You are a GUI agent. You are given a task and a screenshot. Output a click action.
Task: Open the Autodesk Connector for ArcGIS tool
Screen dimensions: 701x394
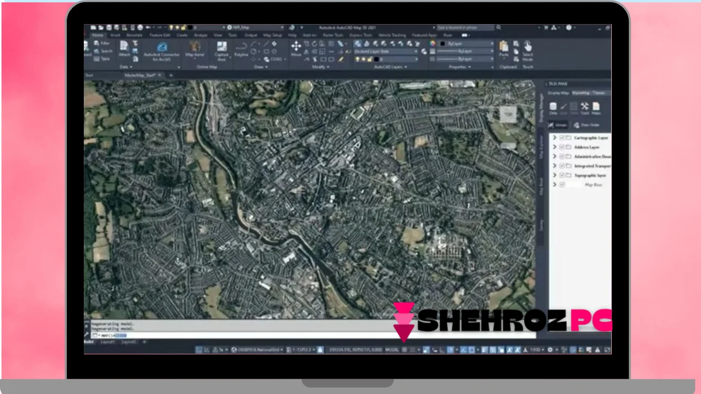(162, 50)
